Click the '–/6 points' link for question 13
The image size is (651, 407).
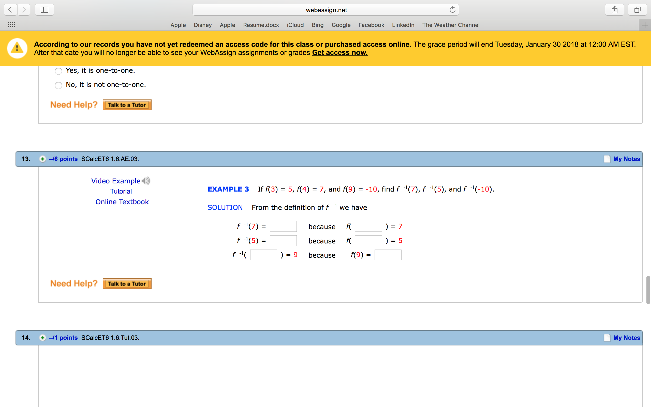point(63,159)
